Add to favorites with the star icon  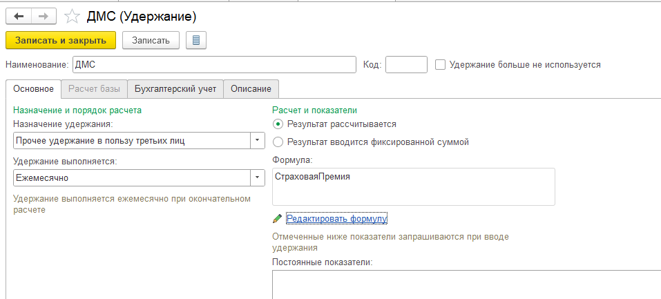tap(72, 17)
